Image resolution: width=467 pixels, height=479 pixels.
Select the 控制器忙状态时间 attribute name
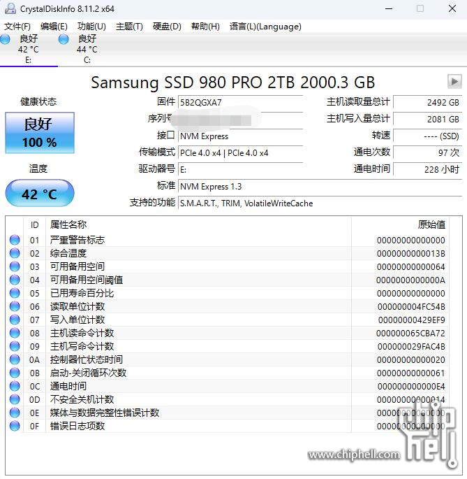[87, 359]
